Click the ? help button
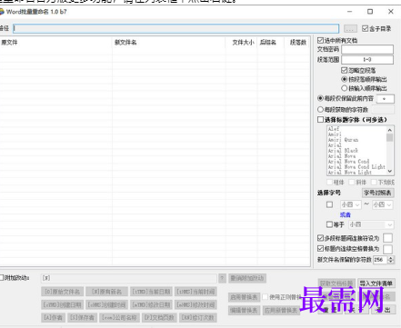The height and width of the screenshot is (328, 401). tap(222, 278)
